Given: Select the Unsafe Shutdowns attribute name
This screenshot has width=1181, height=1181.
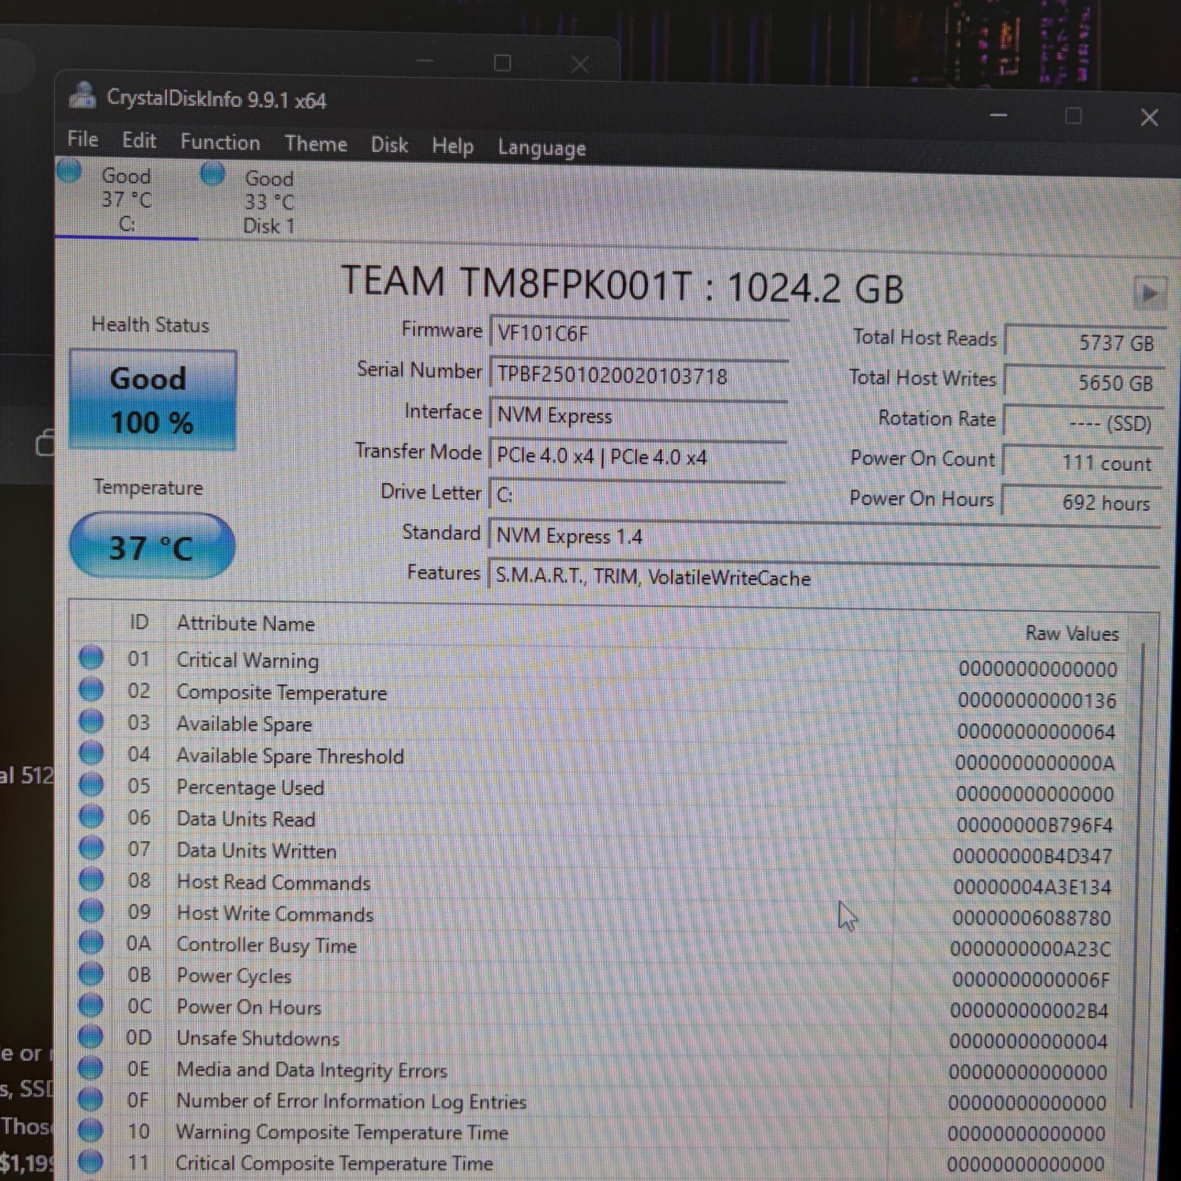Looking at the screenshot, I should pos(258,1039).
